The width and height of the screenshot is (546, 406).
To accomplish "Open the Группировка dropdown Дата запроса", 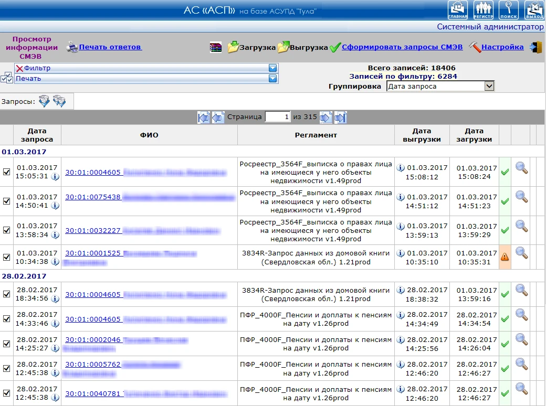I will point(440,86).
